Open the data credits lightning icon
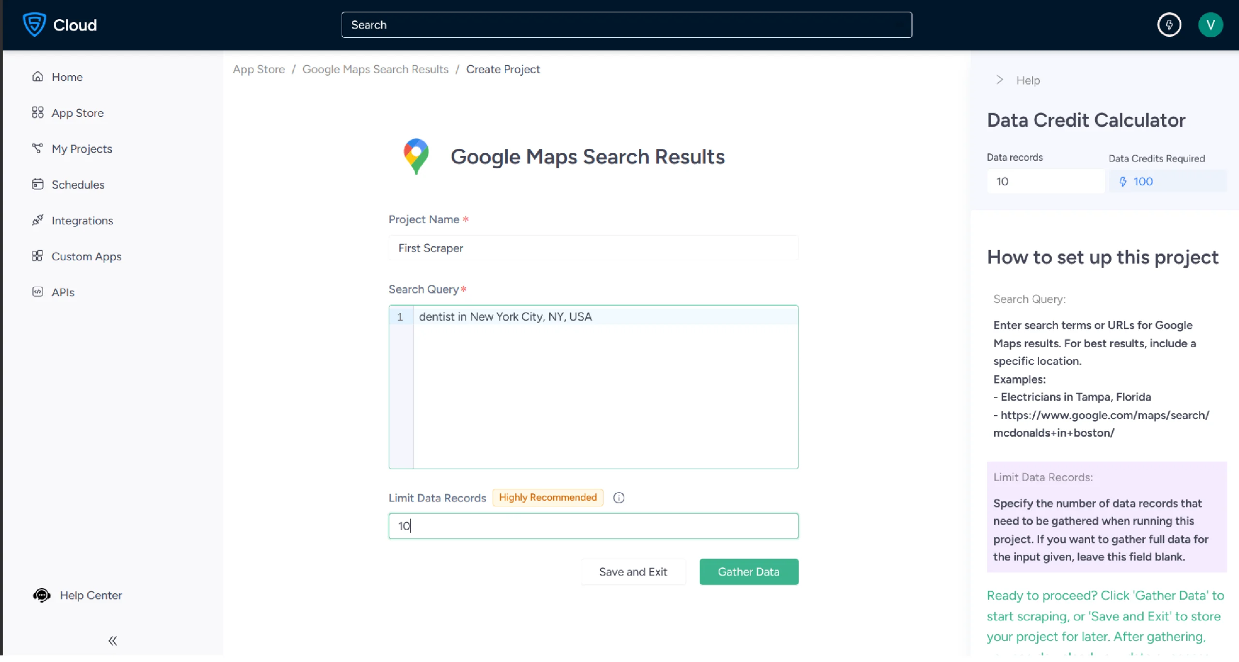Image resolution: width=1239 pixels, height=662 pixels. tap(1169, 25)
